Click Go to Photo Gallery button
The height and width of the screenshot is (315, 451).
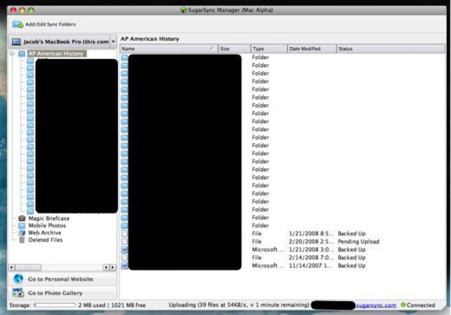63,293
